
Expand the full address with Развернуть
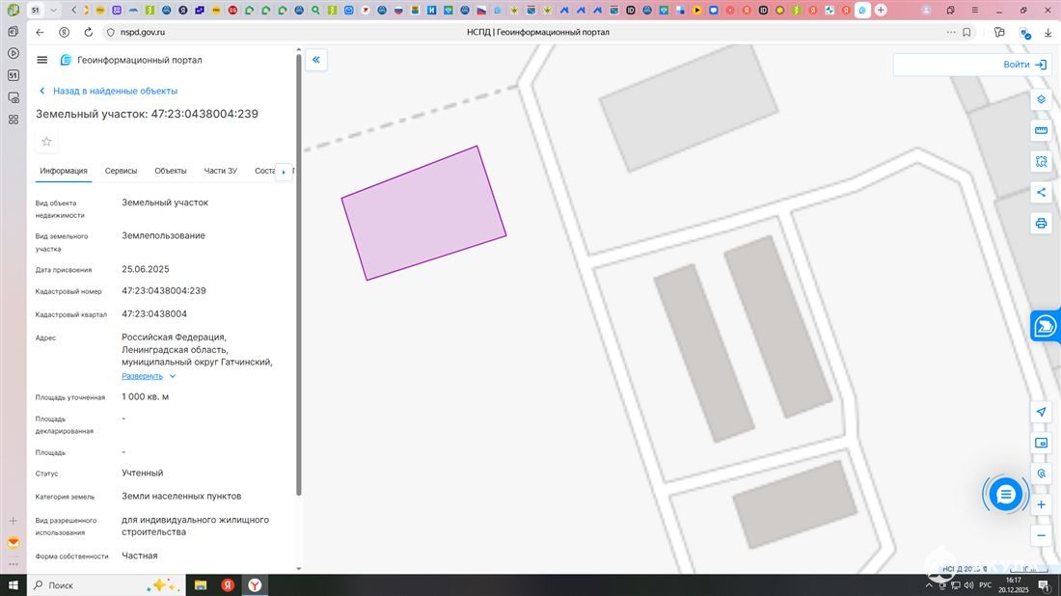[142, 376]
